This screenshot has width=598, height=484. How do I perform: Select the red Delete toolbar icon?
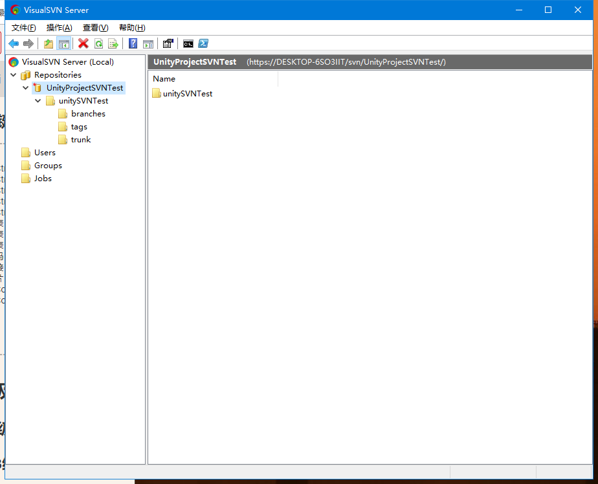click(83, 43)
